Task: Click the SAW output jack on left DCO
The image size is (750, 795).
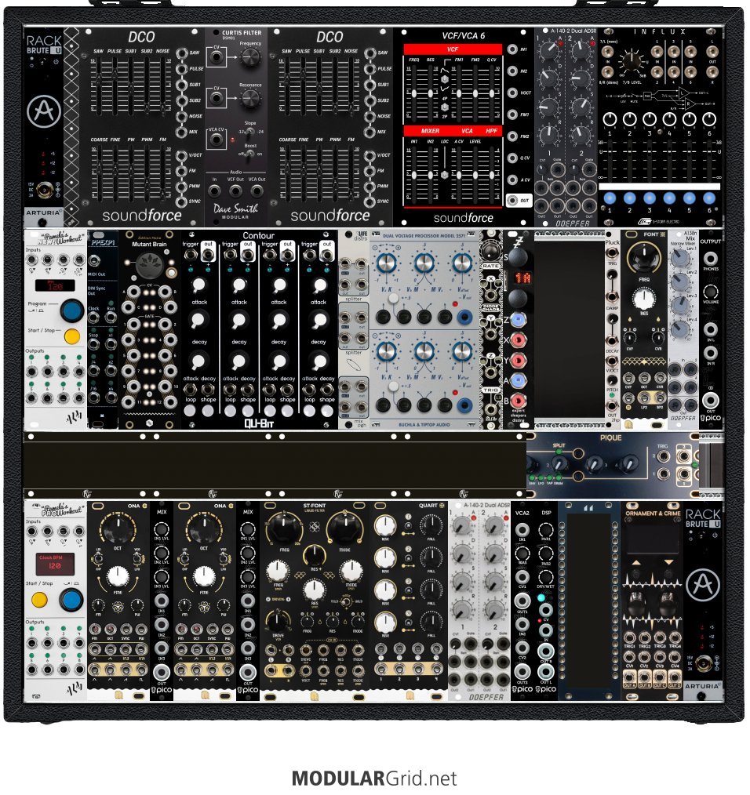Action: point(182,53)
